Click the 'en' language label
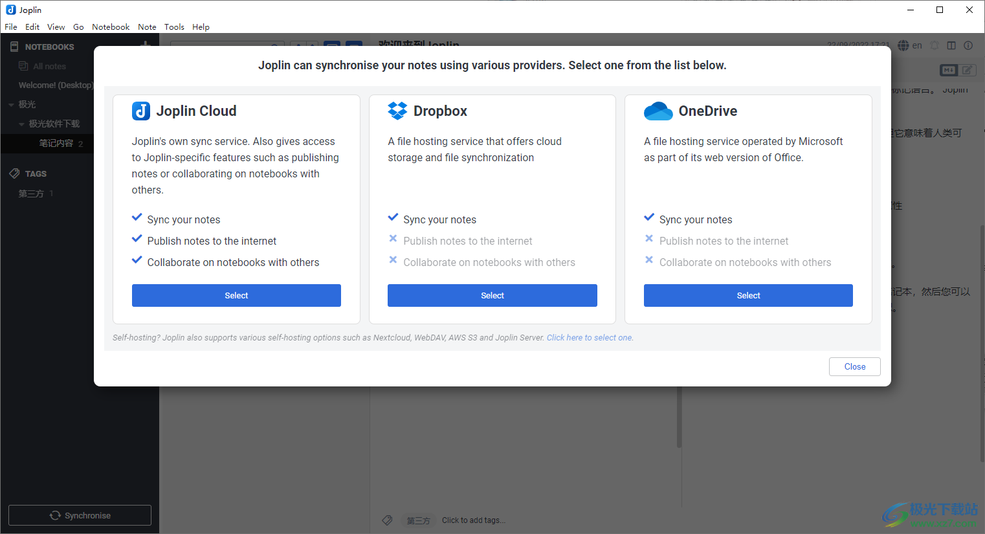Image resolution: width=985 pixels, height=534 pixels. 917,45
